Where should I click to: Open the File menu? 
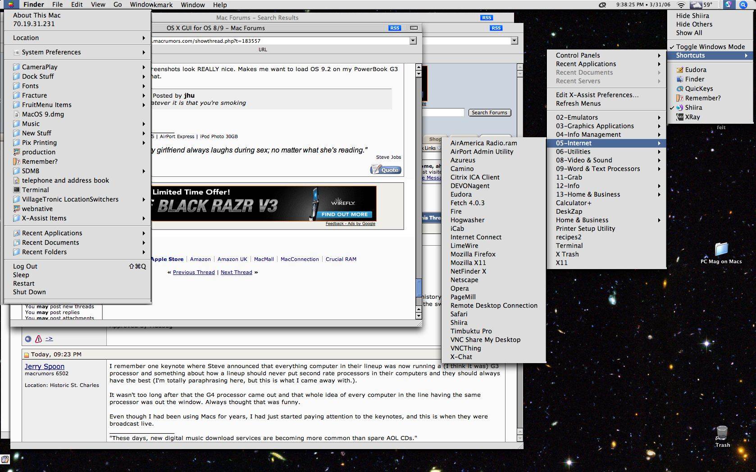[57, 5]
